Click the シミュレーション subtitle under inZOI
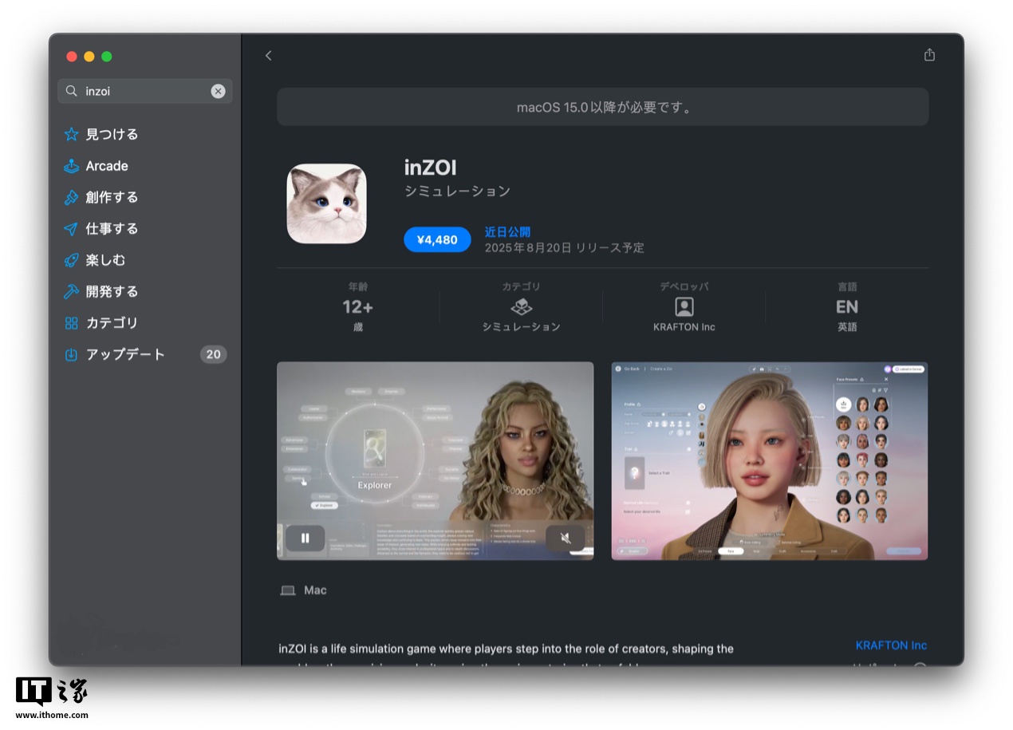The image size is (1013, 730). tap(457, 191)
